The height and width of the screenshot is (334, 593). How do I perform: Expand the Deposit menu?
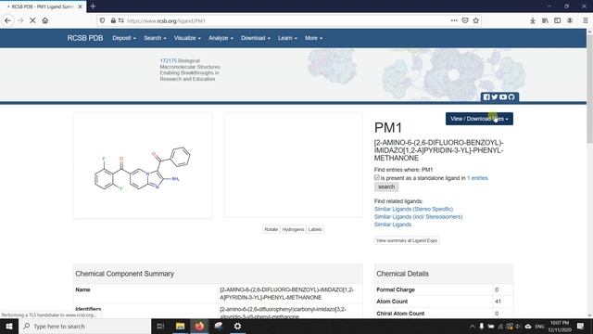point(124,38)
